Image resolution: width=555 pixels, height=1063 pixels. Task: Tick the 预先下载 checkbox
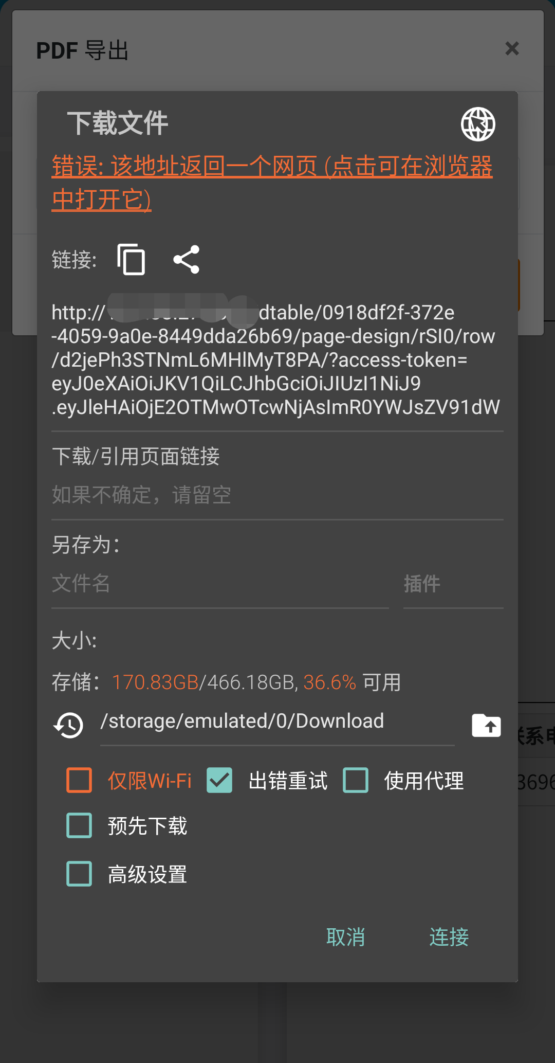79,825
